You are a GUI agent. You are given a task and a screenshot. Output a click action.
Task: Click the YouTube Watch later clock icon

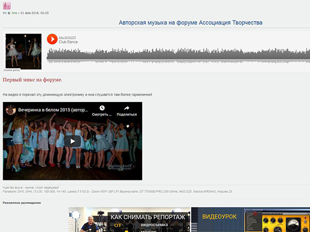102,108
